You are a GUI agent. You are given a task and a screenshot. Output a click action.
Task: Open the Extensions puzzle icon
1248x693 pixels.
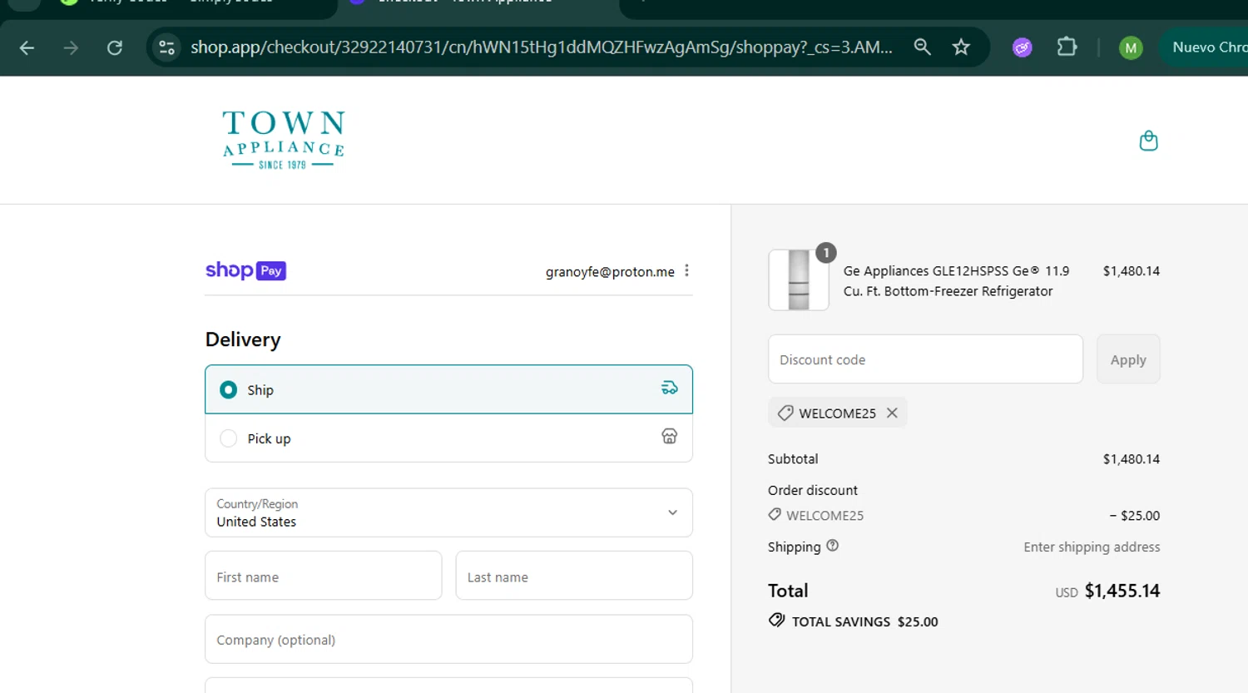pyautogui.click(x=1067, y=47)
